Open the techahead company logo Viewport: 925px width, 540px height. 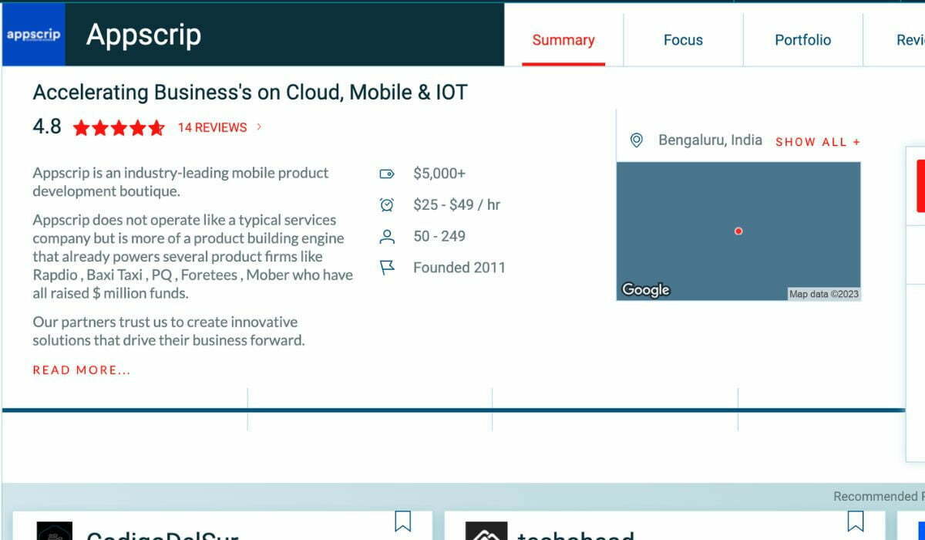click(486, 530)
